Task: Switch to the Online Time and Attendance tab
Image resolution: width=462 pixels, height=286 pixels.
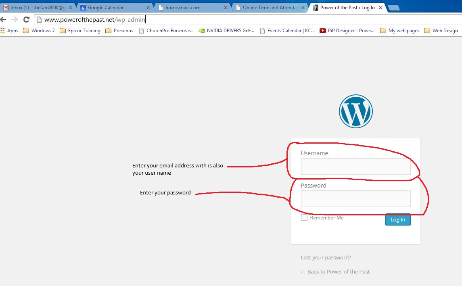Action: [x=270, y=8]
